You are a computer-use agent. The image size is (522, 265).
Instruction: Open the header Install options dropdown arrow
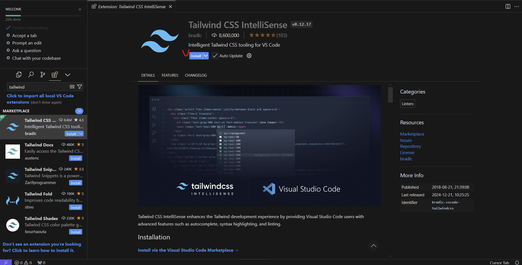[x=206, y=56]
